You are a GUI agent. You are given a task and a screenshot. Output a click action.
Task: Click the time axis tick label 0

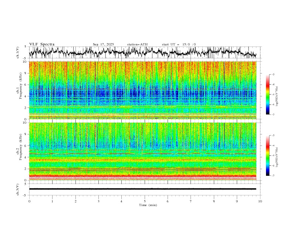[29, 201]
